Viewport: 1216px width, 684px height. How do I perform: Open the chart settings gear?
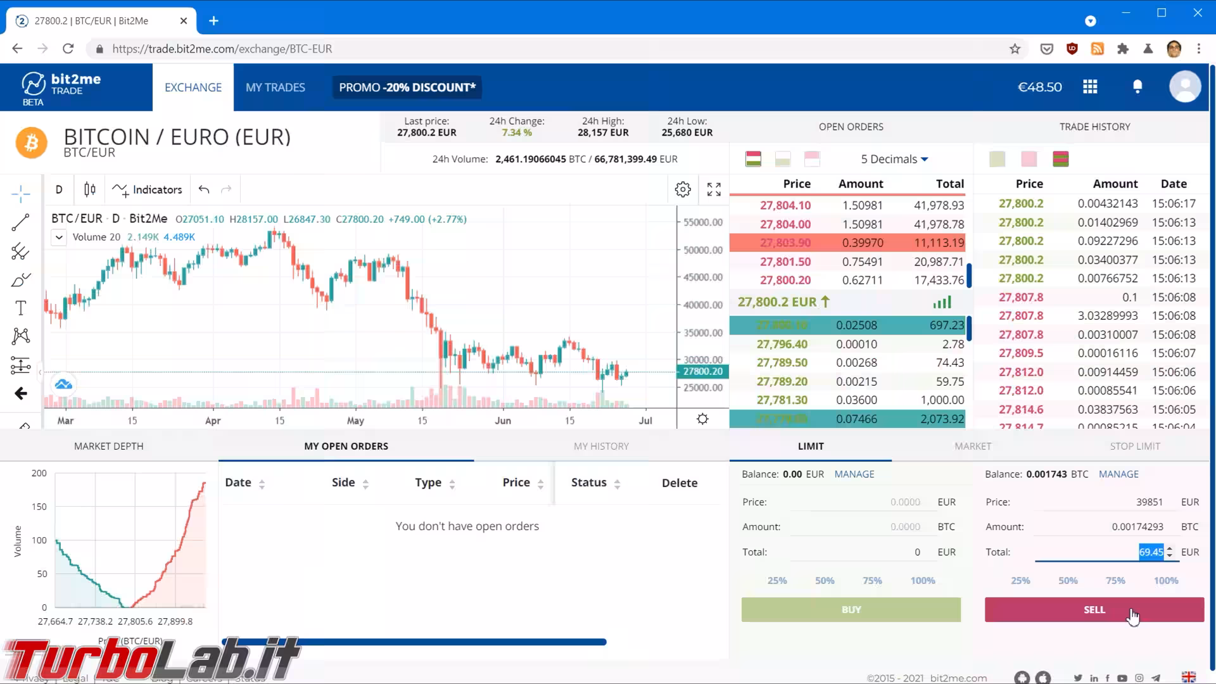[683, 189]
